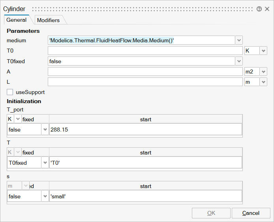This screenshot has height=222, width=274.
Task: Change the A unit m2 dropdown
Action: 263,71
